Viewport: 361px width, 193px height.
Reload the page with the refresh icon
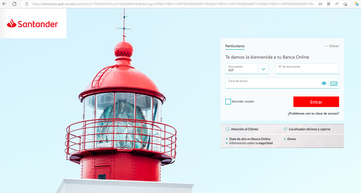tap(15, 4)
